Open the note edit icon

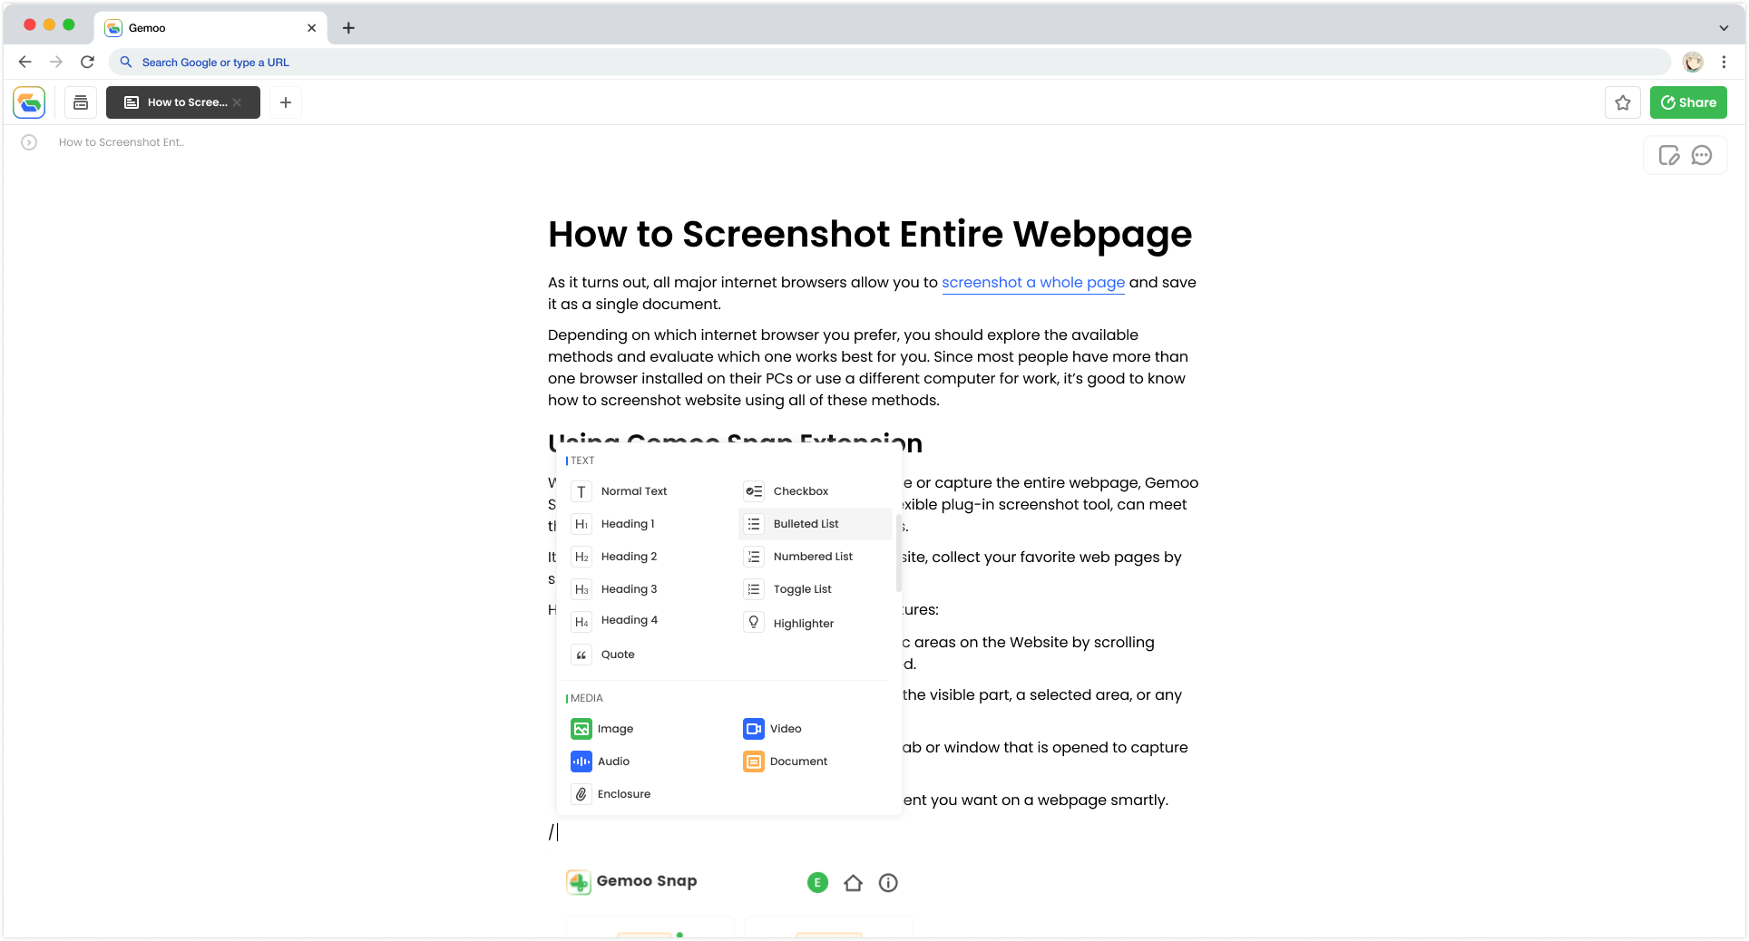coord(1669,155)
